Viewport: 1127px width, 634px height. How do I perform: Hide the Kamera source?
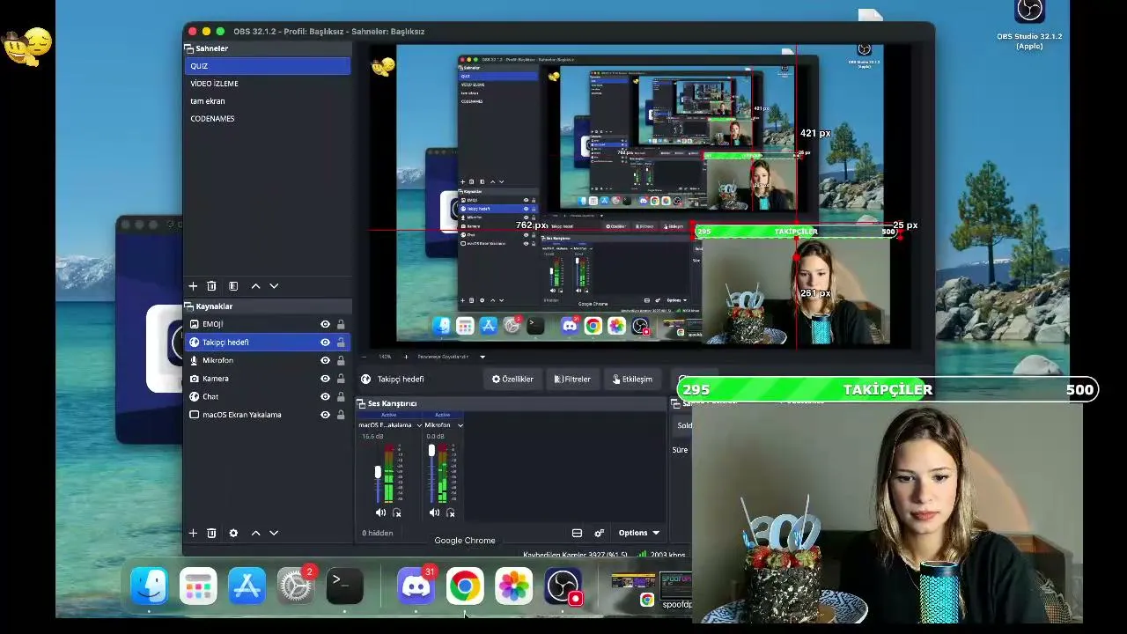325,379
